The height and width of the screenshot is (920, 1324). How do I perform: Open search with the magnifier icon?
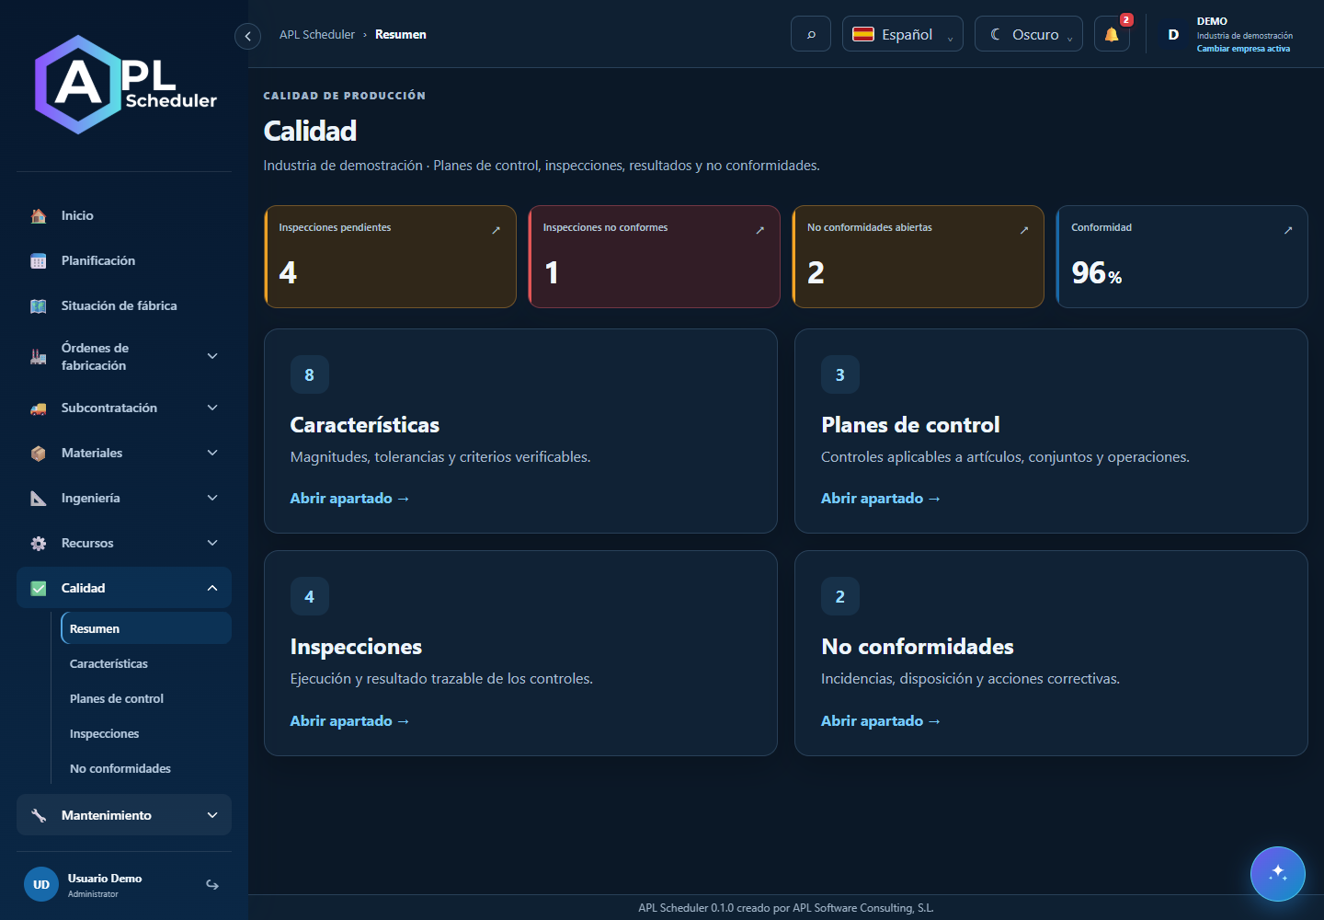click(x=811, y=34)
